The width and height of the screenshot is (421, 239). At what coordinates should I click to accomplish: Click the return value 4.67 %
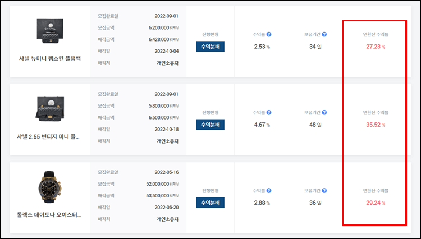pos(262,125)
